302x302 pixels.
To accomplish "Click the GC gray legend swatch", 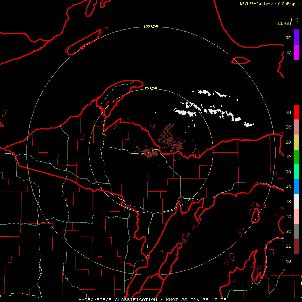I will click(x=296, y=231).
